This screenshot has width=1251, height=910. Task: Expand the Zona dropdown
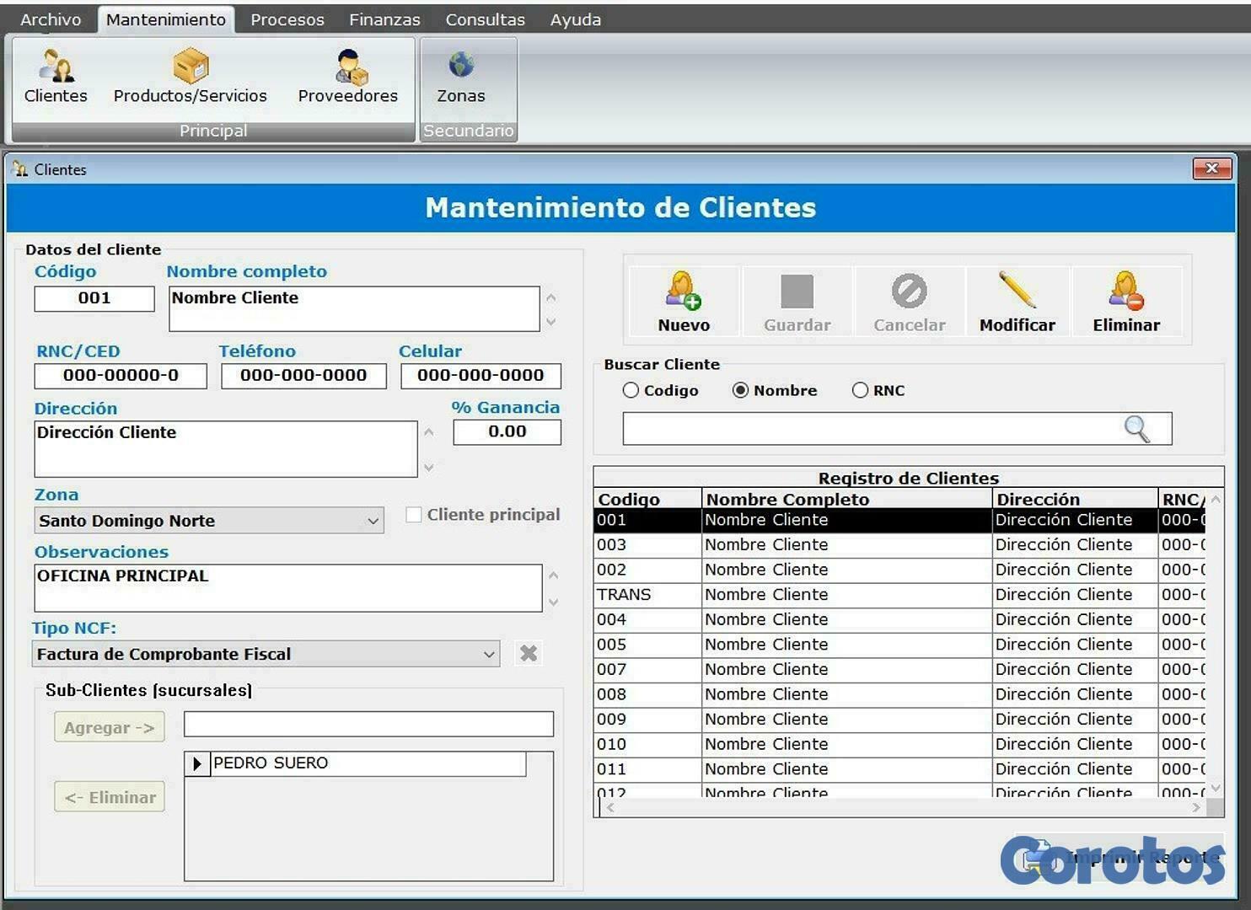tap(373, 521)
